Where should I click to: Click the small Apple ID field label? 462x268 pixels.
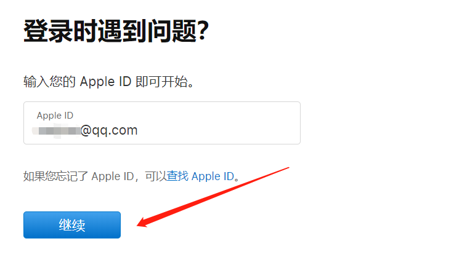(55, 116)
